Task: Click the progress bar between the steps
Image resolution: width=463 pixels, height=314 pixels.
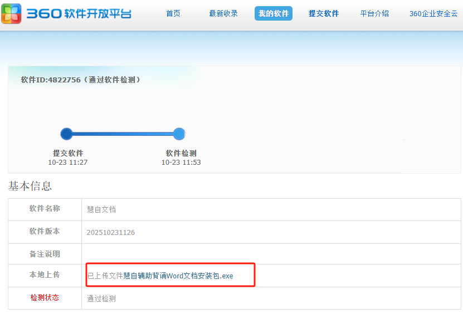Action: [x=123, y=134]
